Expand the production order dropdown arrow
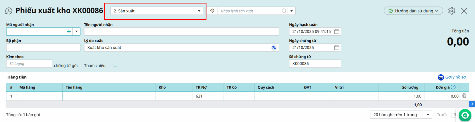Image resolution: width=475 pixels, height=122 pixels. (x=292, y=11)
